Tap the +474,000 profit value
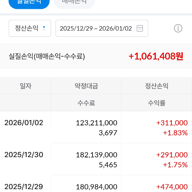 (x=172, y=187)
